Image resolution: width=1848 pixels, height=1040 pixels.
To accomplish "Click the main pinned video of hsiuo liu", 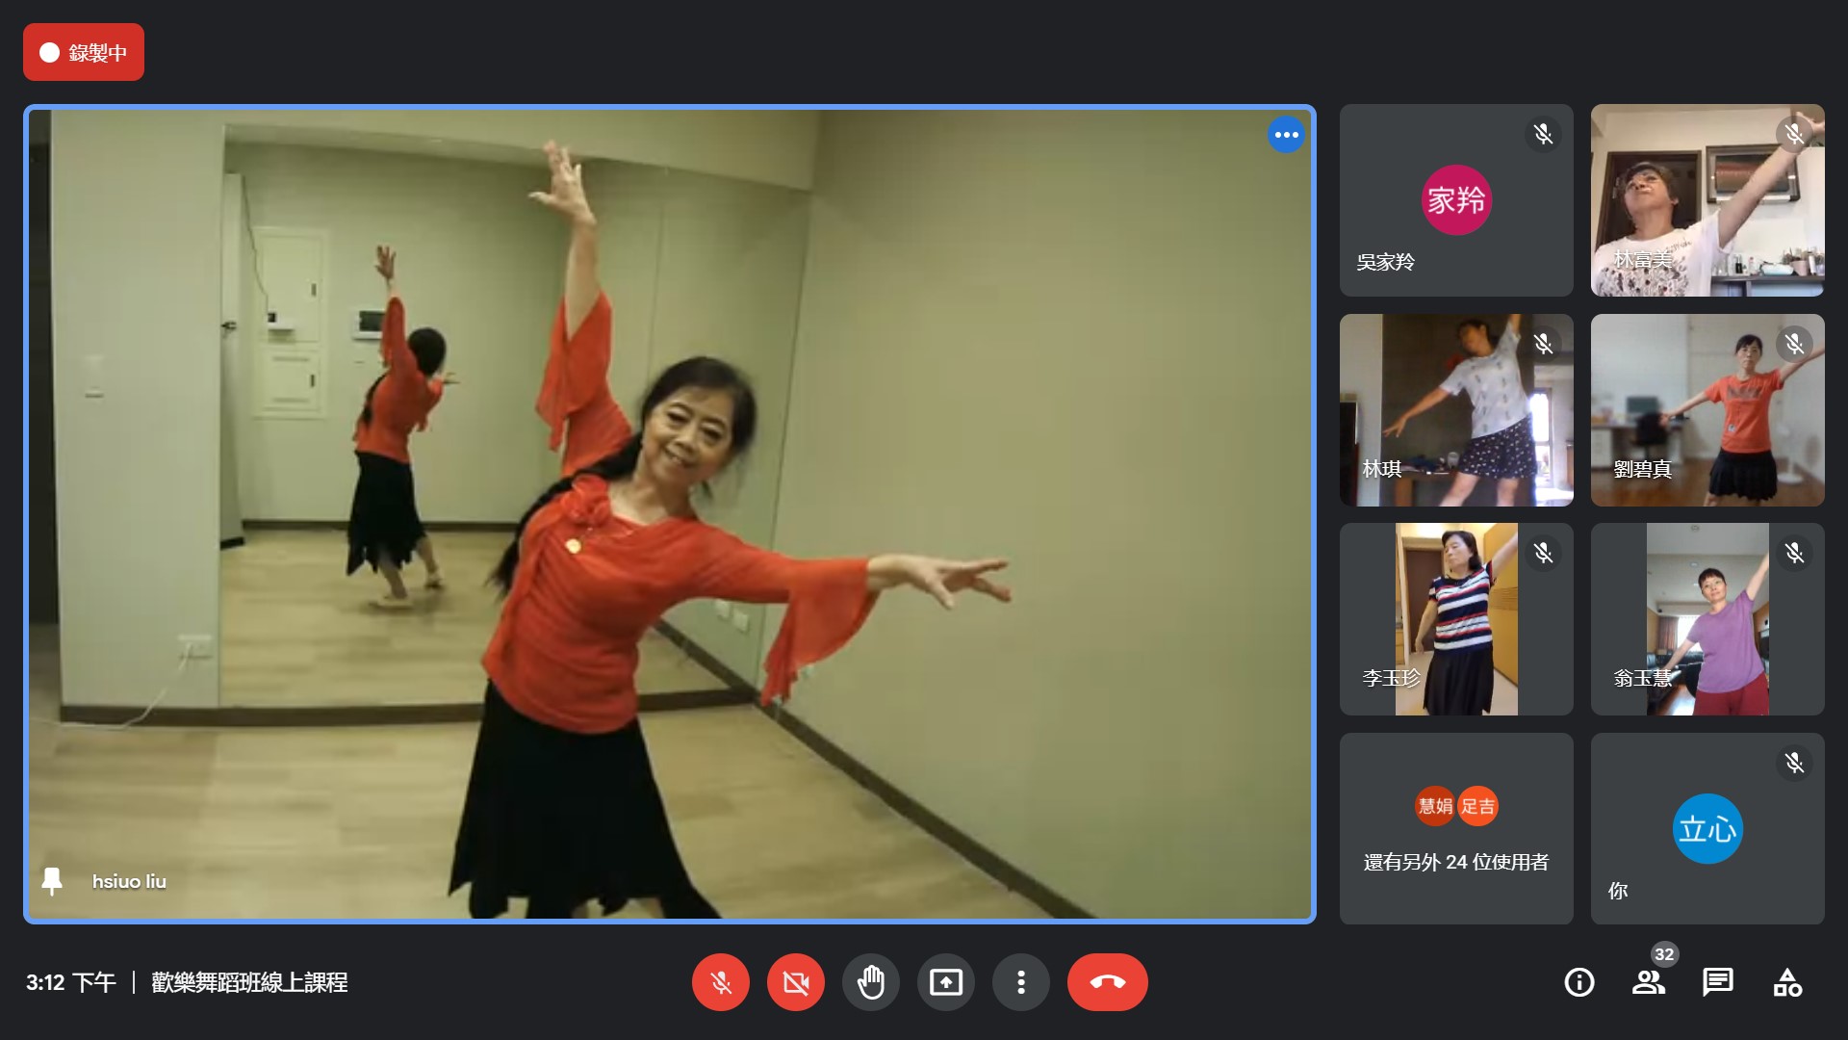I will click(670, 514).
